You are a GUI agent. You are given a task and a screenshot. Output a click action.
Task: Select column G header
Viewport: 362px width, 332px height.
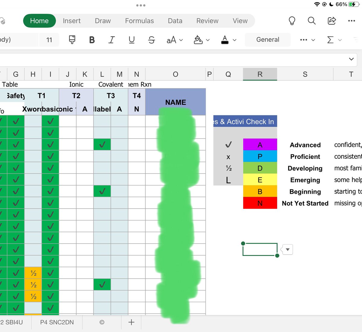(16, 74)
